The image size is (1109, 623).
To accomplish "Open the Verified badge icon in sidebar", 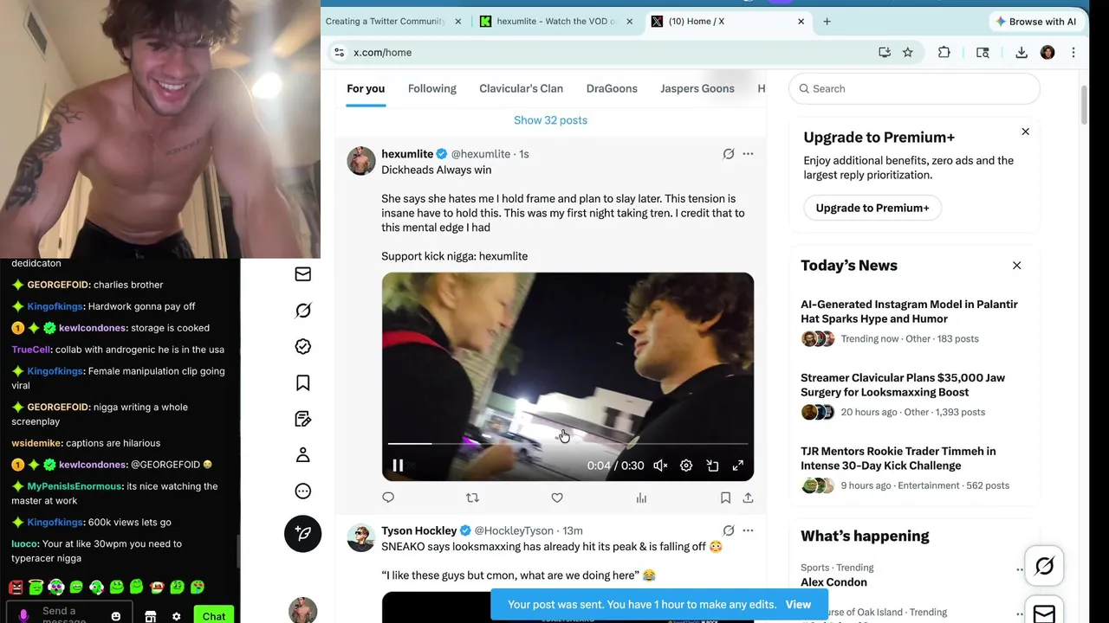I will pyautogui.click(x=302, y=346).
